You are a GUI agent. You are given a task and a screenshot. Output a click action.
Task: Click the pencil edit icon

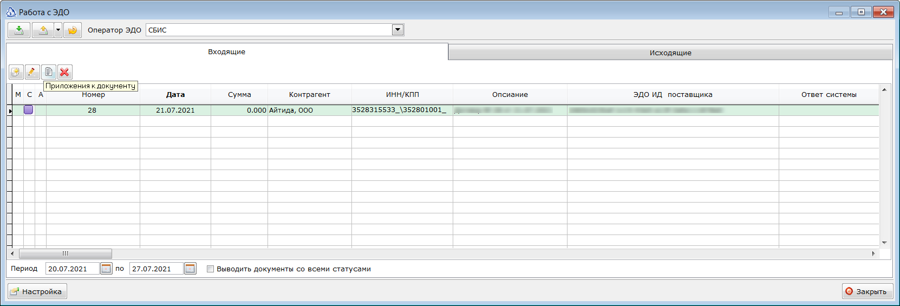pyautogui.click(x=32, y=72)
